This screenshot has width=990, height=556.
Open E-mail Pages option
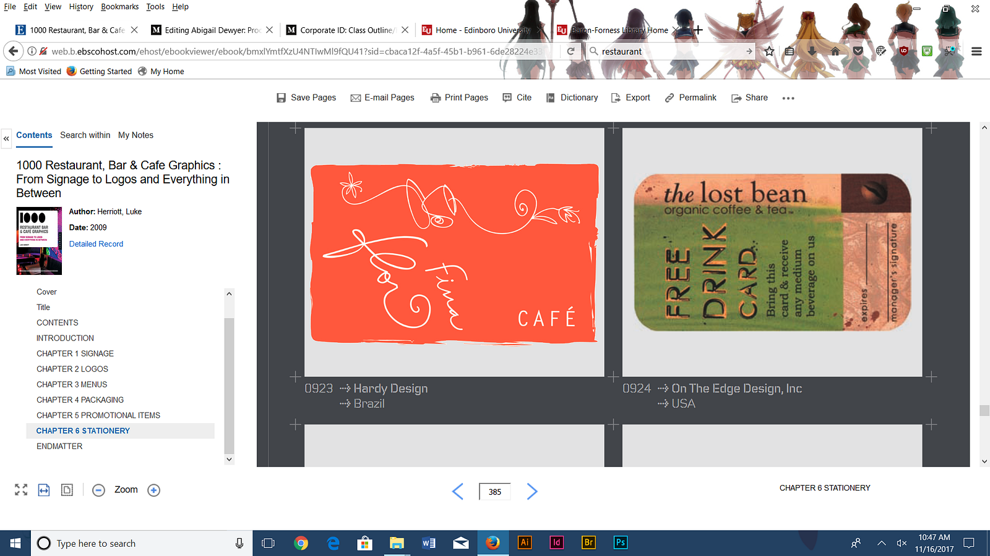click(x=382, y=98)
